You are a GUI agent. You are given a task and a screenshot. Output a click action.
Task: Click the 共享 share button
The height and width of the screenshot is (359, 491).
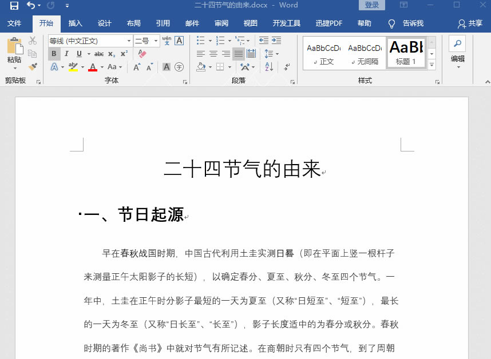point(470,23)
